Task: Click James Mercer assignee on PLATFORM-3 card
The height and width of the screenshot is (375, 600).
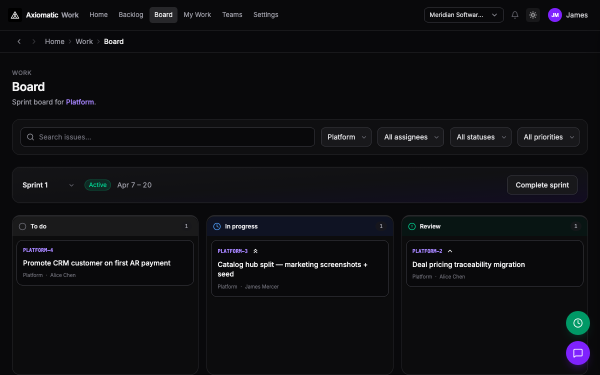Action: pos(261,287)
